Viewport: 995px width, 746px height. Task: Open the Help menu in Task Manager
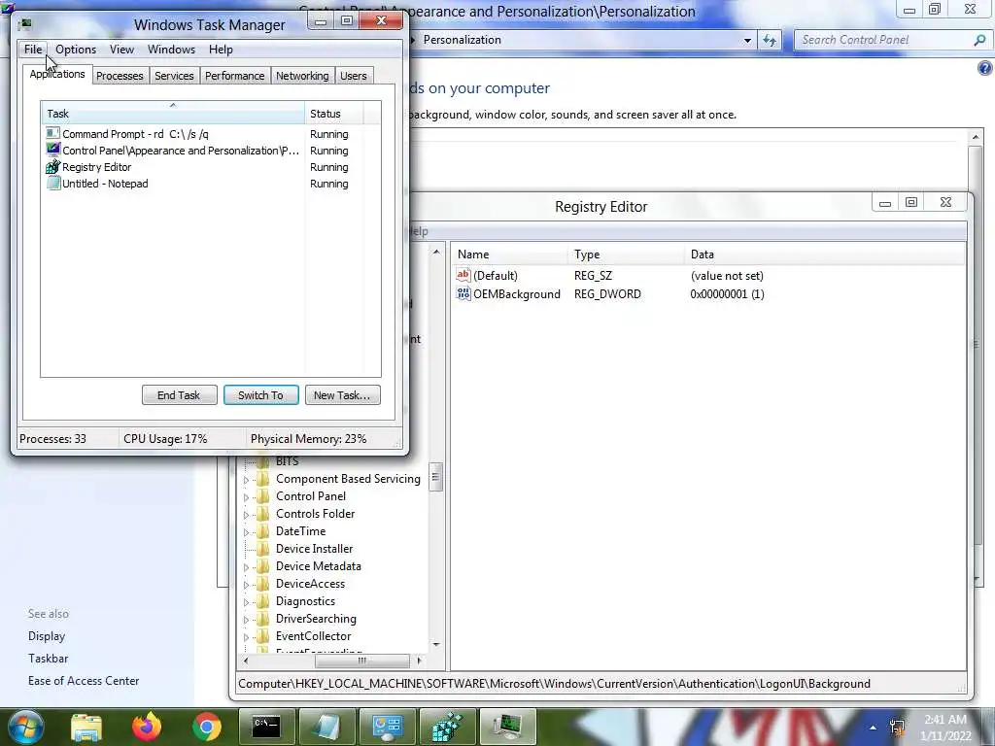221,50
